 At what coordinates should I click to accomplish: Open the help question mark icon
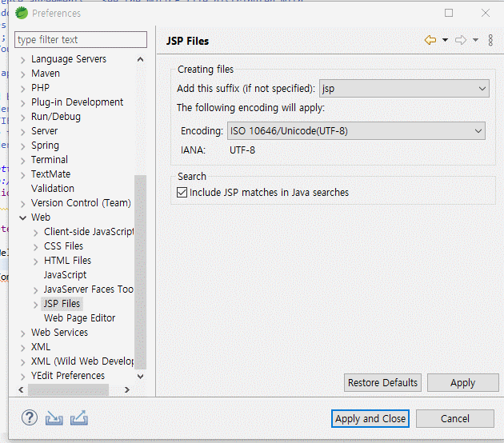click(30, 418)
